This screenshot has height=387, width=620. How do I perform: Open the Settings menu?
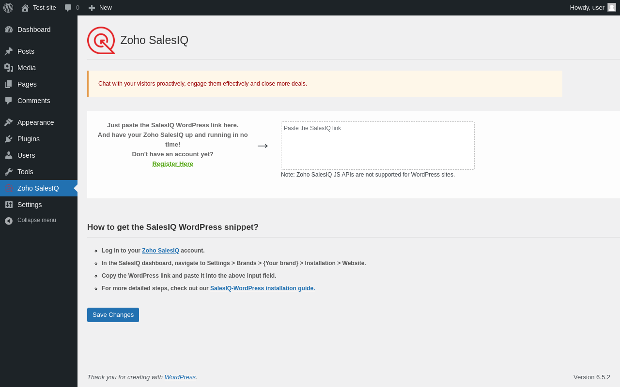39,205
